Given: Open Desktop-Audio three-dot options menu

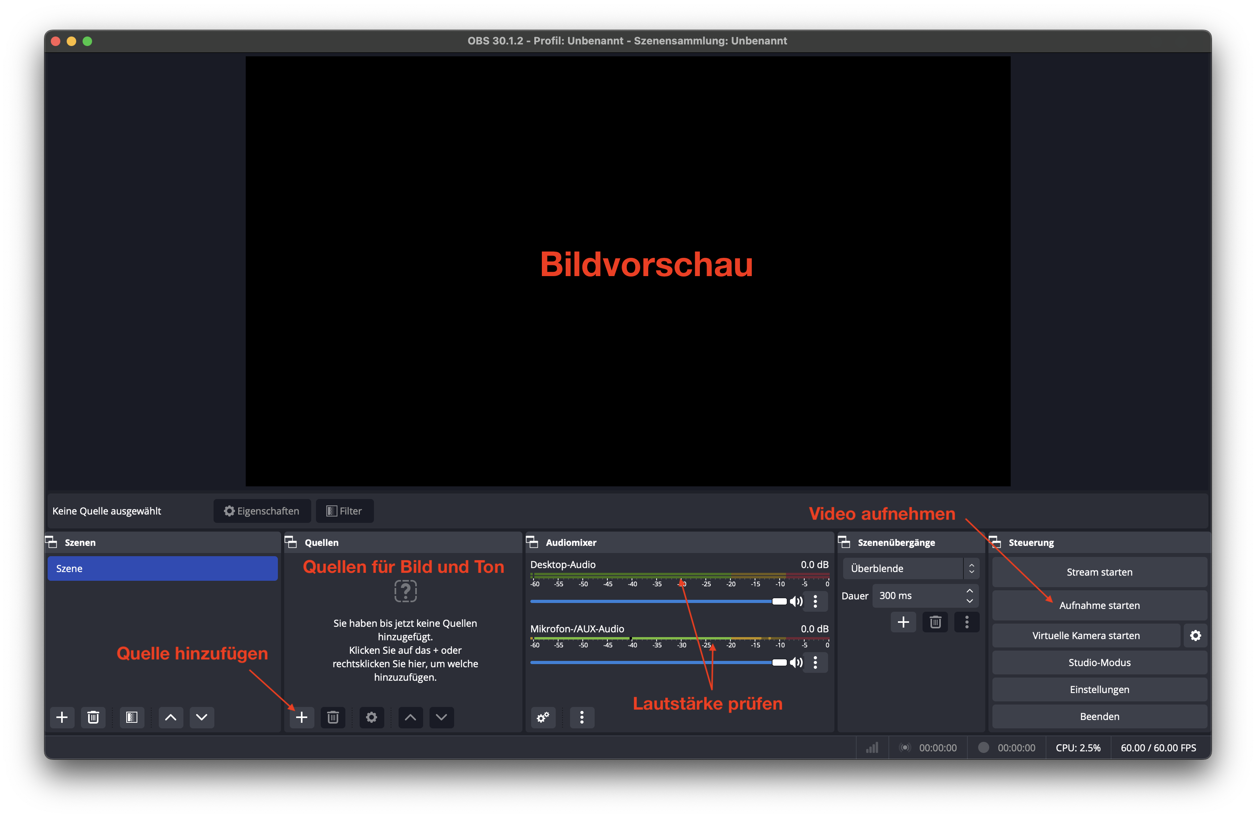Looking at the screenshot, I should tap(815, 601).
